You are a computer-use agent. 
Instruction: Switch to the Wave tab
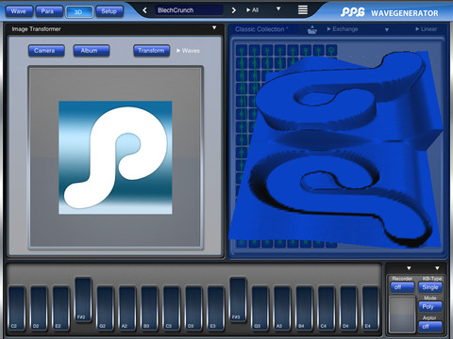19,11
